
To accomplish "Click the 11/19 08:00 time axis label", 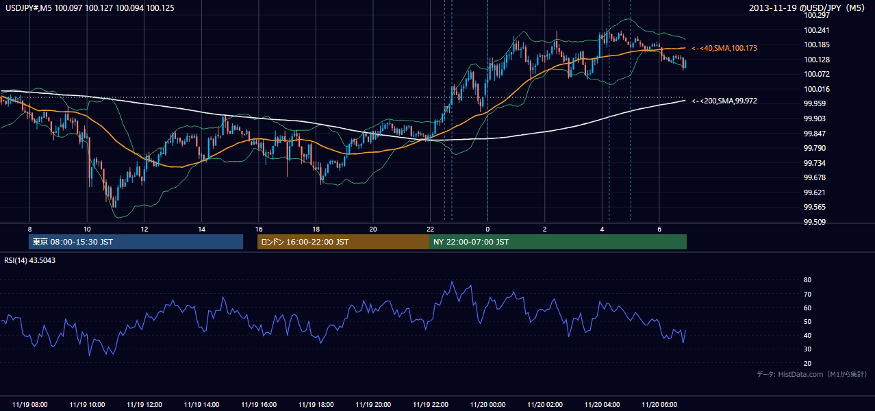I will [29, 405].
